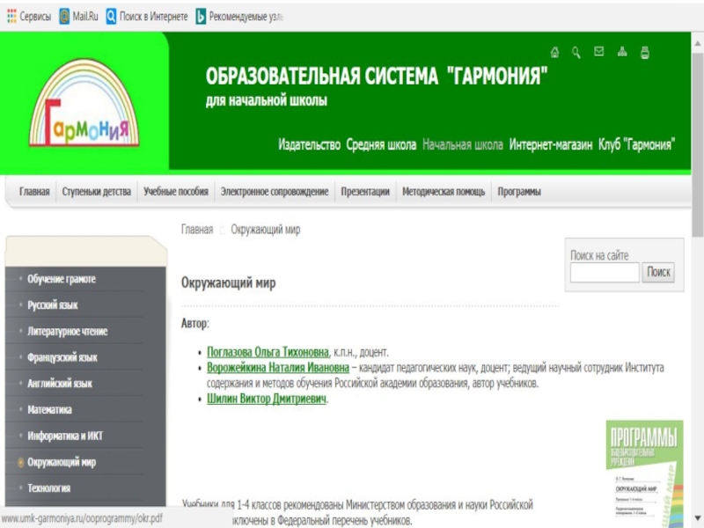The image size is (704, 528).
Task: Open Русский язык in sidebar
Action: [53, 305]
